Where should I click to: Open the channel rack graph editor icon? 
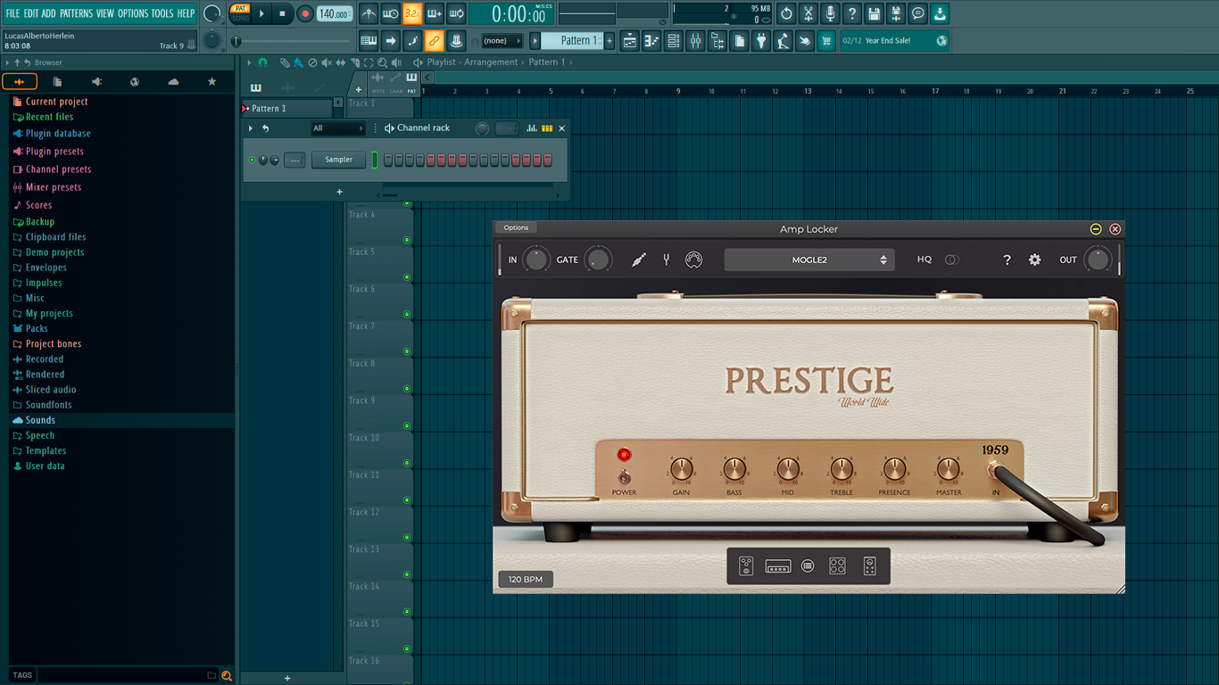pyautogui.click(x=532, y=128)
